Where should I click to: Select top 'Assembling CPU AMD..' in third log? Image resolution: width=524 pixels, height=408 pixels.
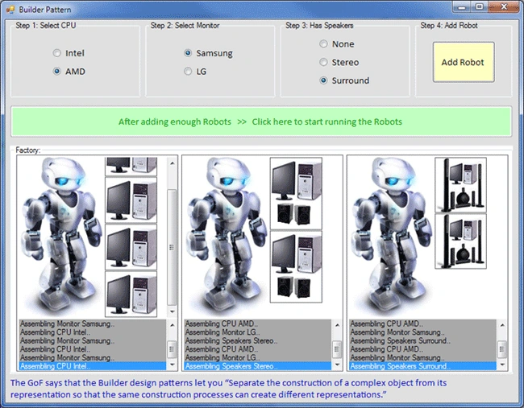pyautogui.click(x=422, y=324)
